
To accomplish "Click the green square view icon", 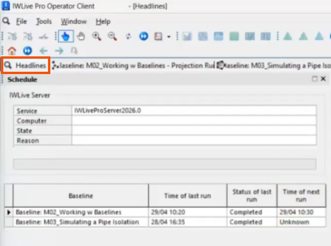I will tap(234, 36).
